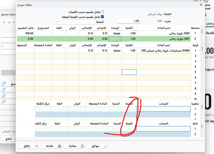
Task: Click the preview icon on معاينة
Action: (x=82, y=146)
